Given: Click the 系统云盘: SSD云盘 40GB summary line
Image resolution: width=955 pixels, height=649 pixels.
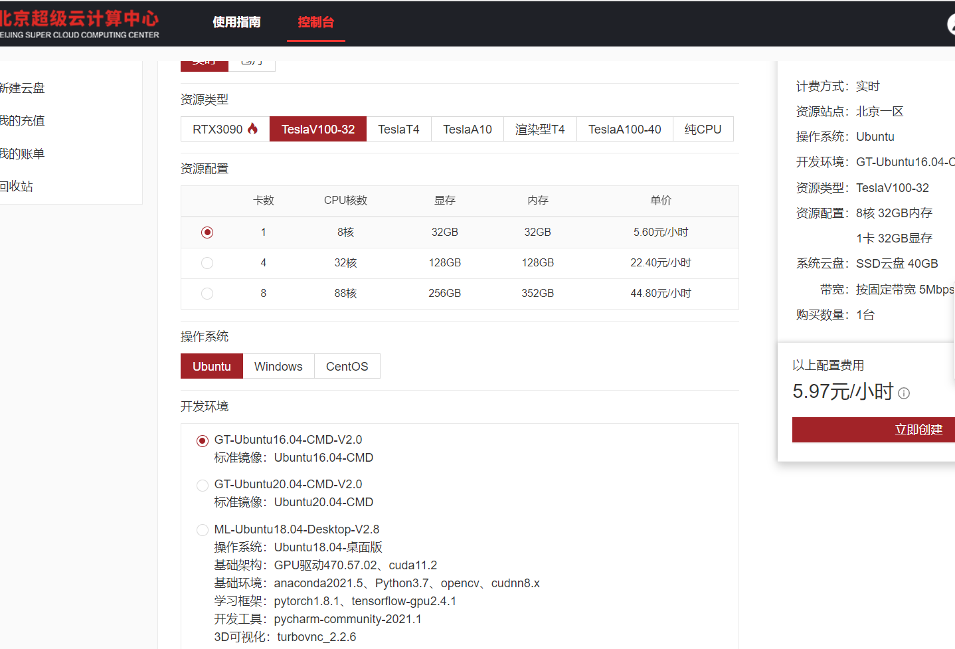Looking at the screenshot, I should click(867, 264).
